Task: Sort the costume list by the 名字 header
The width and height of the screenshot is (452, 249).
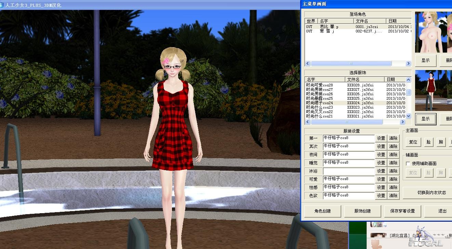Action: click(x=325, y=79)
